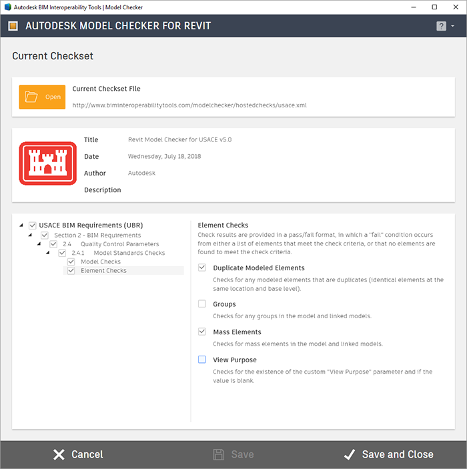Click the Cancel button
467x469 pixels.
(78, 454)
